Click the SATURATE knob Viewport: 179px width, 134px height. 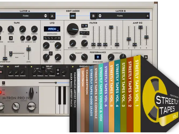23,72
